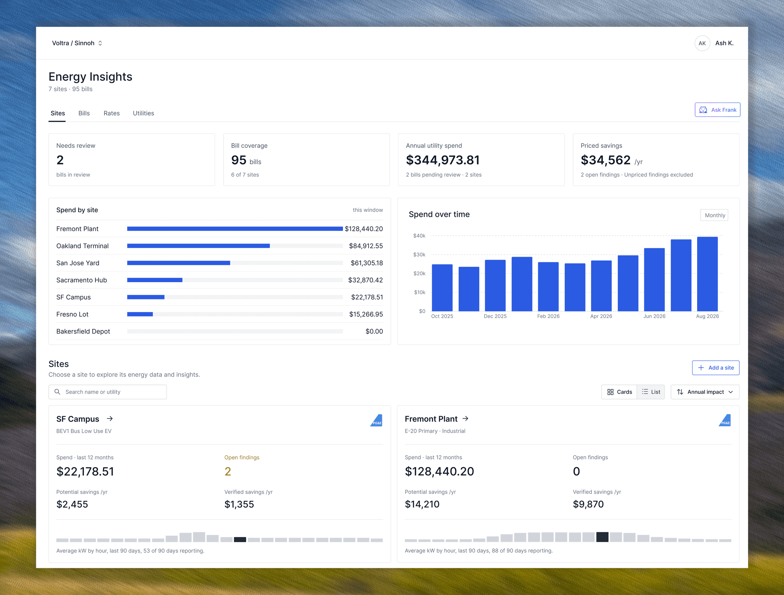The width and height of the screenshot is (784, 595).
Task: Click the AK user avatar
Action: (x=702, y=43)
